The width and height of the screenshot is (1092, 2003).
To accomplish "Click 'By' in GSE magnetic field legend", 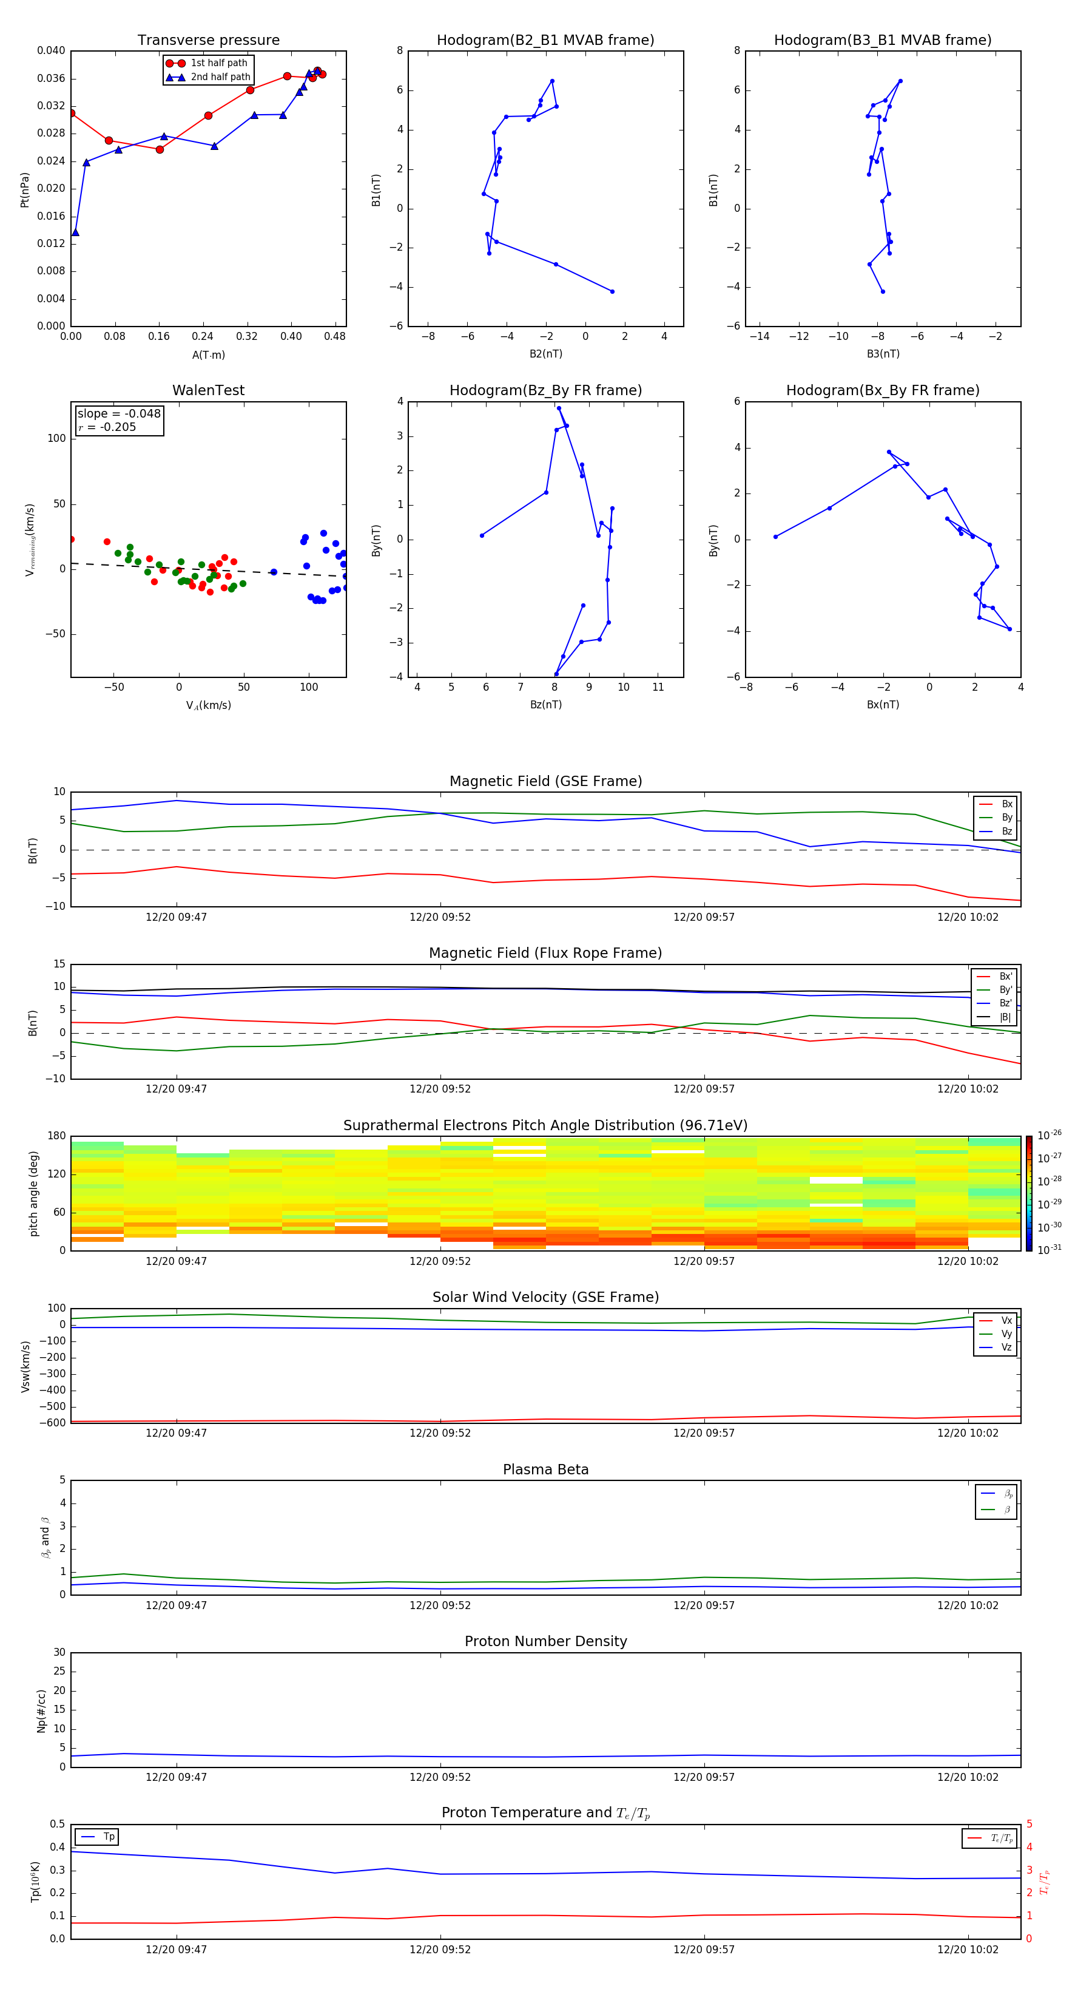I will [996, 818].
